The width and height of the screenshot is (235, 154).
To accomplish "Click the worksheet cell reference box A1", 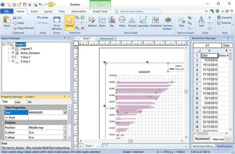I will 207,45.
